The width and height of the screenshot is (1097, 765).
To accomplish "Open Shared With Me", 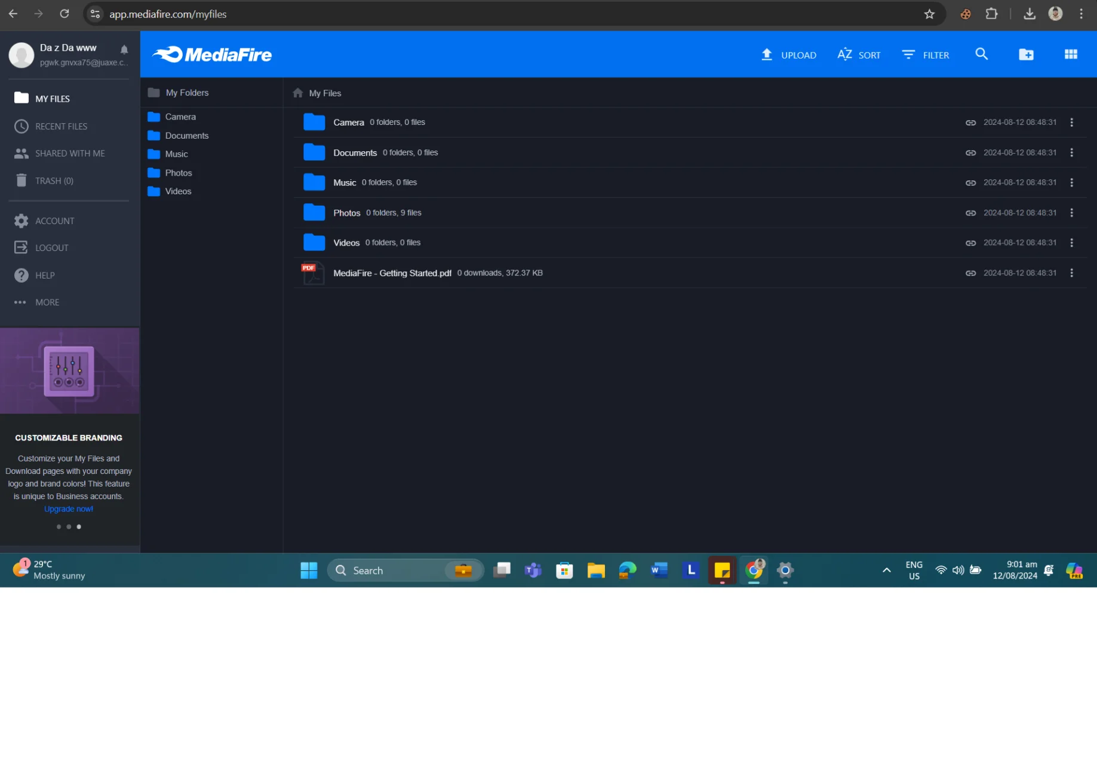I will (x=59, y=154).
